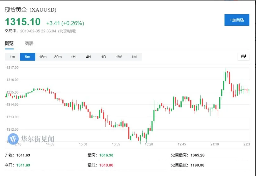Click the 1315.10 current price
Viewport: 256px width, 176px height.
pyautogui.click(x=23, y=22)
